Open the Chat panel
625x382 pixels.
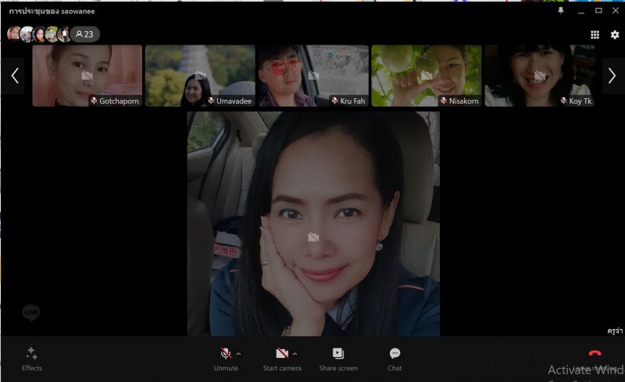pos(395,359)
